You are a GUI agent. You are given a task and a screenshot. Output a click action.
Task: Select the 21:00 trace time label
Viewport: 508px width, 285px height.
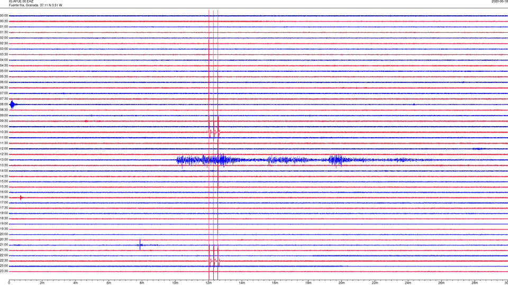[4, 245]
